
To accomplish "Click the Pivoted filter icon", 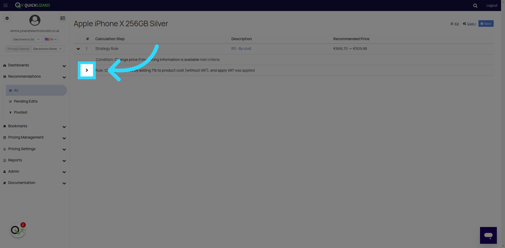I will 10,113.
